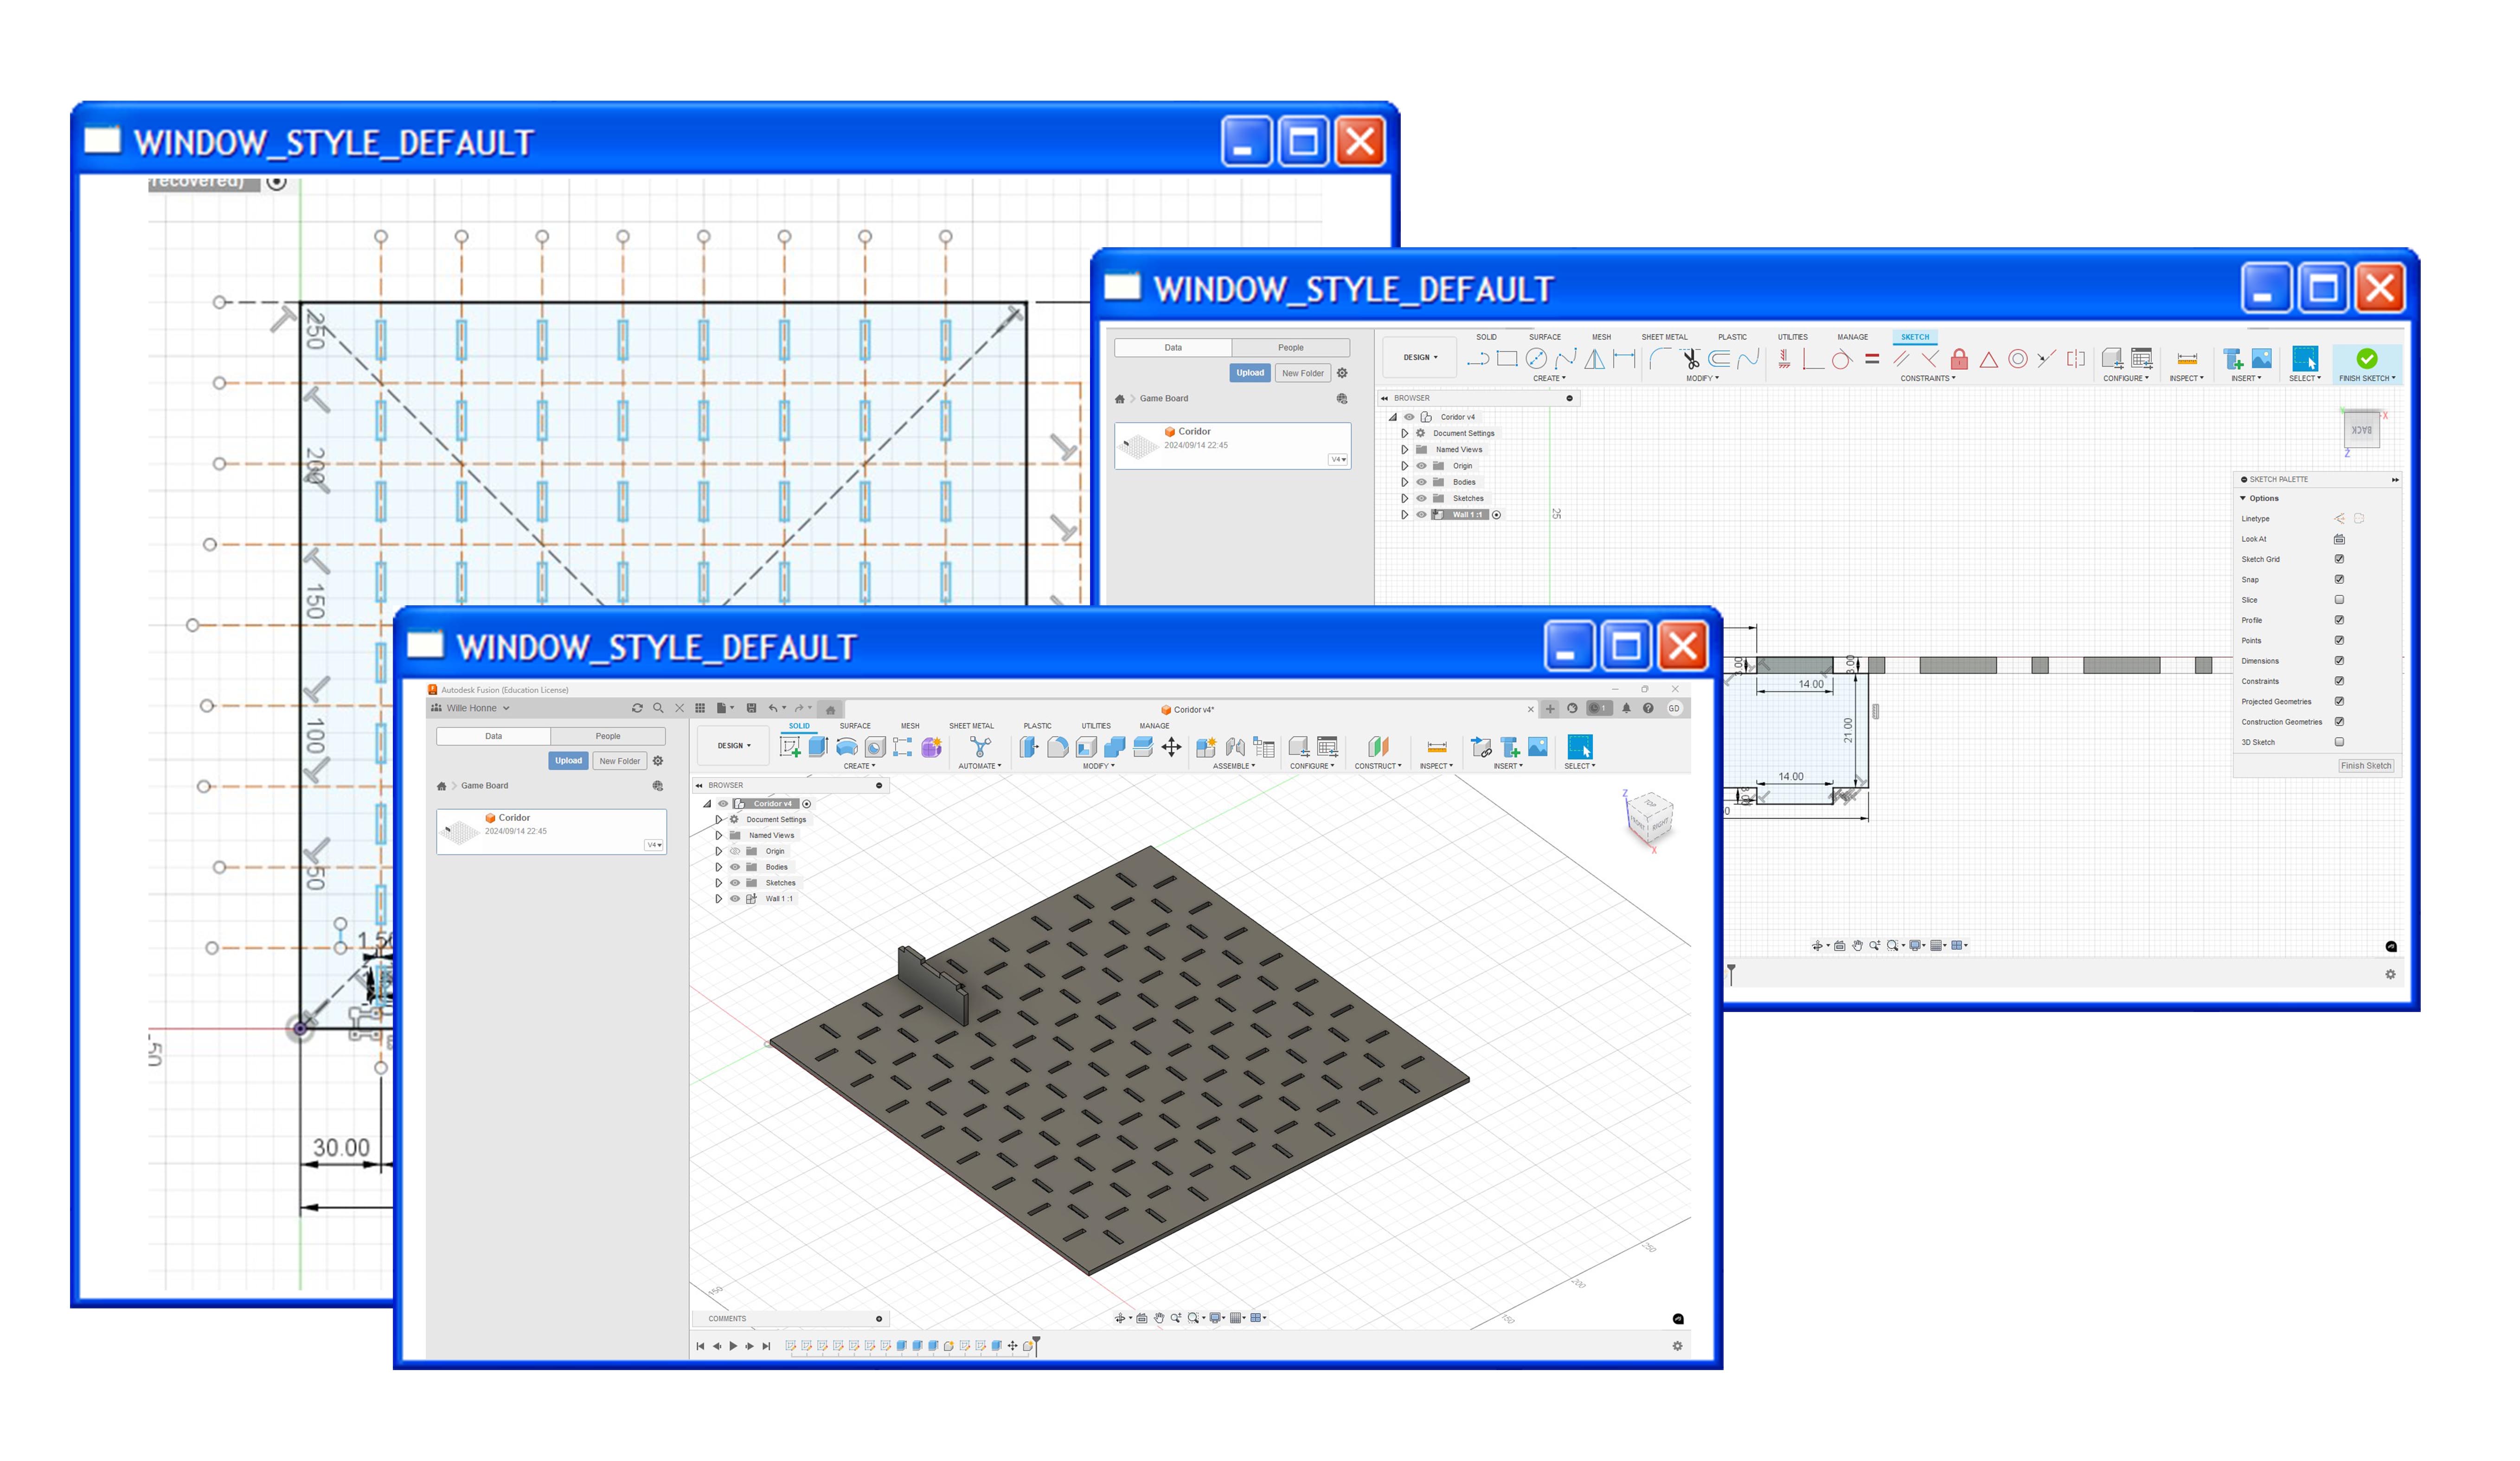Open the Automate tool in front window
Image resolution: width=2520 pixels, height=1461 pixels.
click(x=980, y=747)
